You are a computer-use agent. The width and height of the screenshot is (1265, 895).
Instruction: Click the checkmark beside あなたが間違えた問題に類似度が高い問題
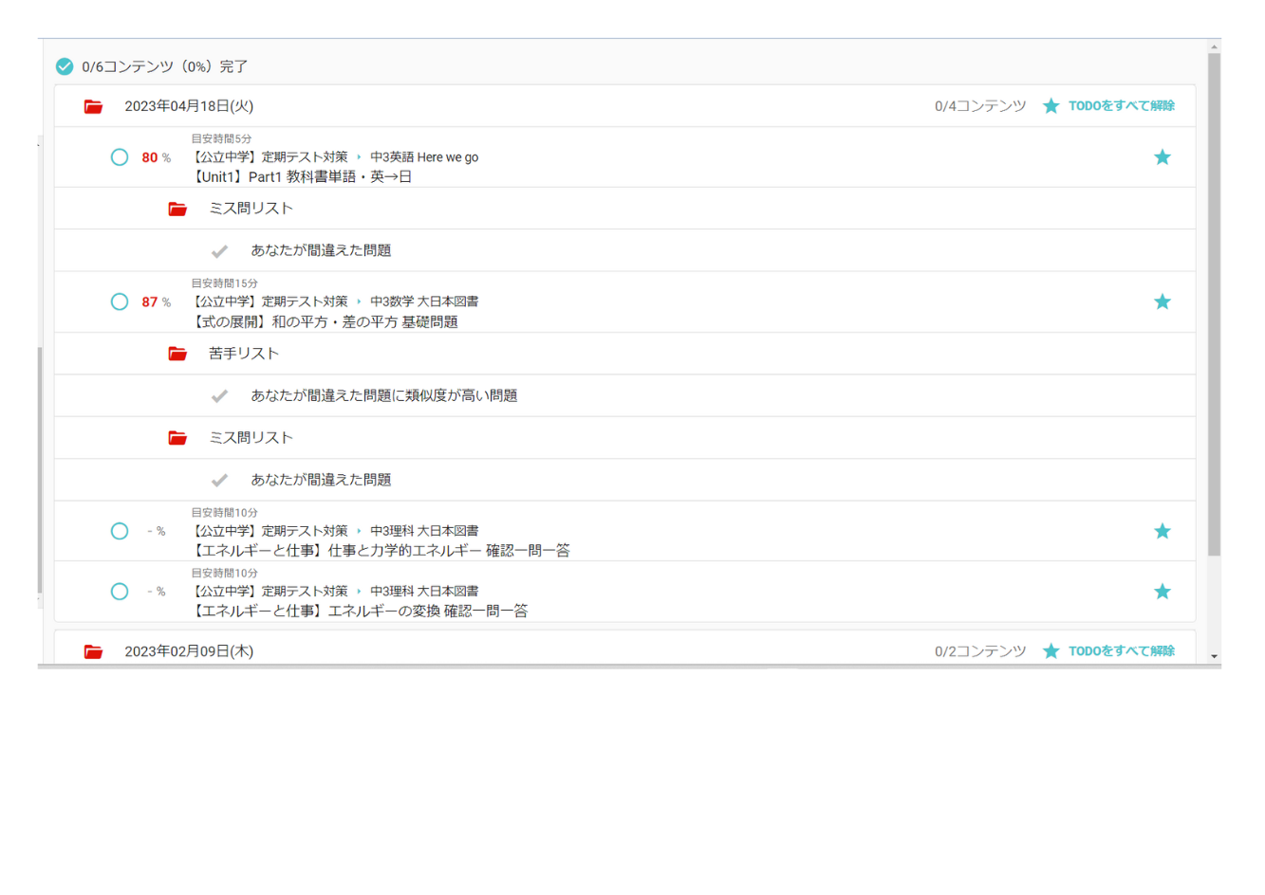[x=219, y=396]
